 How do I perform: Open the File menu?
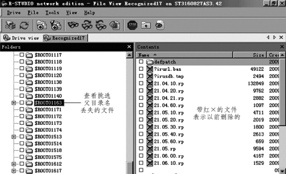(x=33, y=13)
